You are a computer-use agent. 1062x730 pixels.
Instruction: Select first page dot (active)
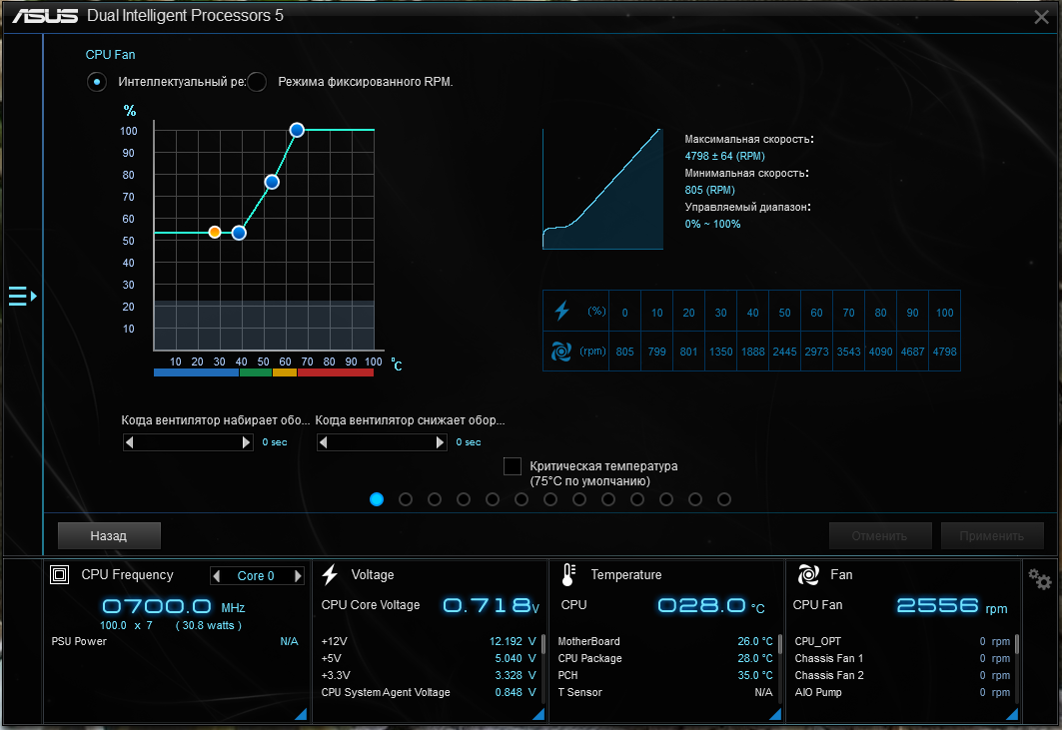(x=377, y=499)
